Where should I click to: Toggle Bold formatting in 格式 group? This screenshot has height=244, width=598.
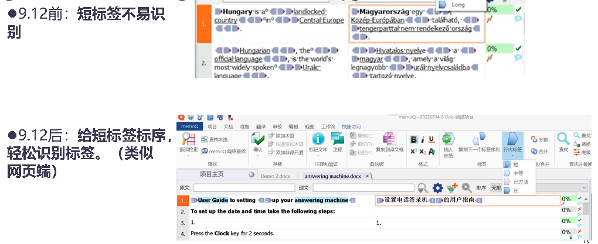[x=413, y=140]
